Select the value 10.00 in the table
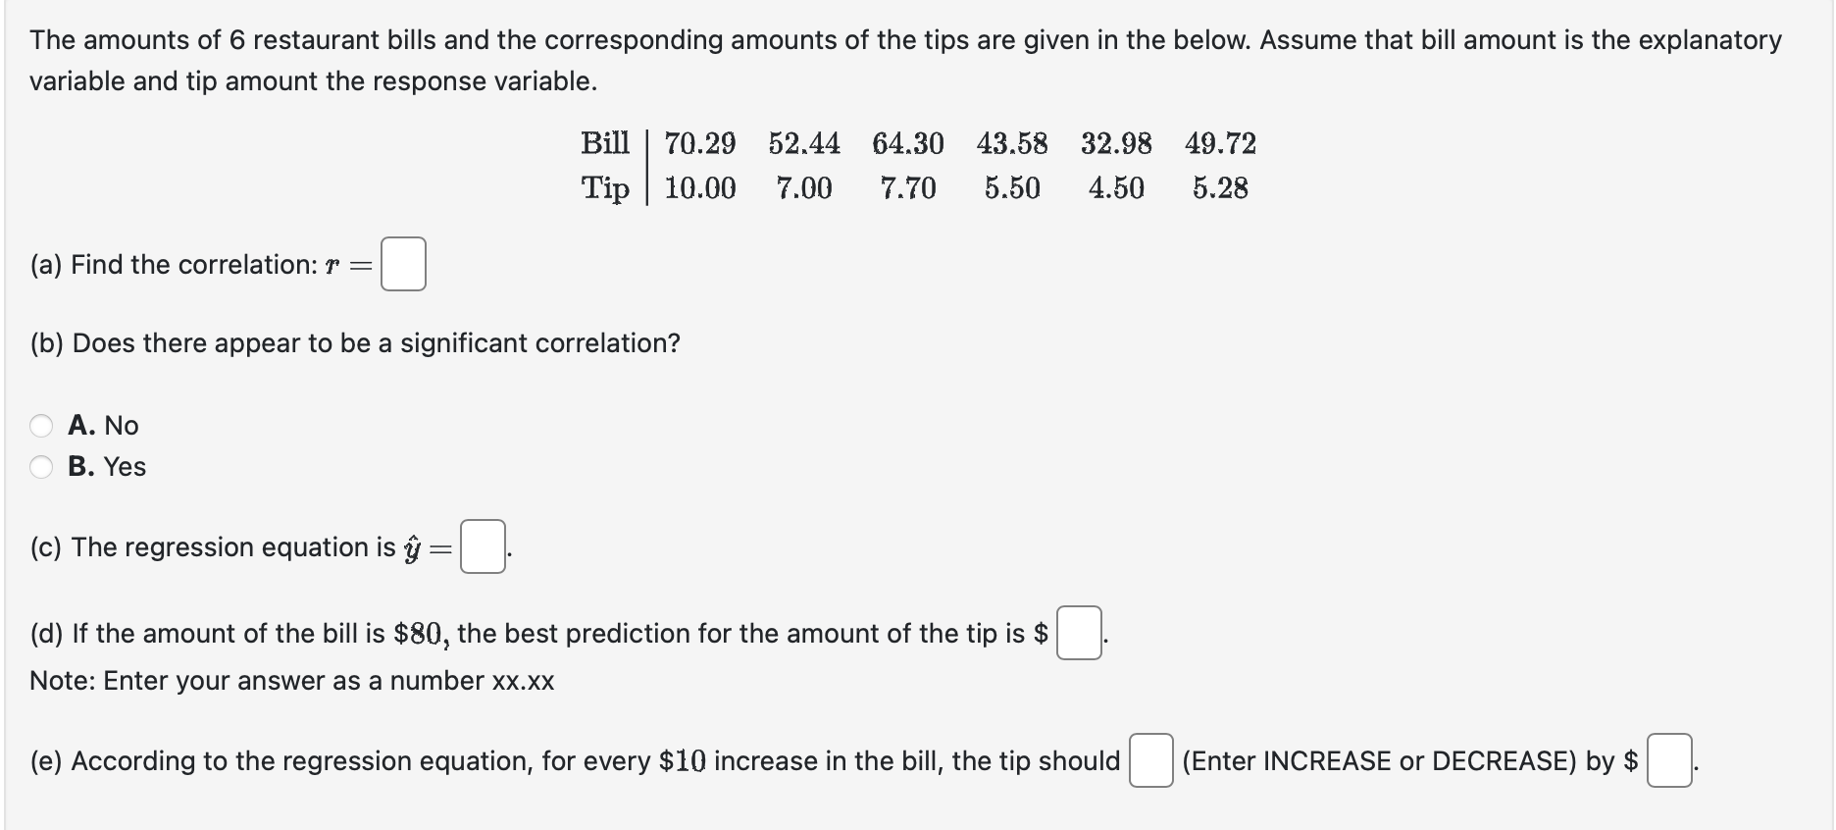Viewport: 1836px width, 830px height. pyautogui.click(x=699, y=188)
